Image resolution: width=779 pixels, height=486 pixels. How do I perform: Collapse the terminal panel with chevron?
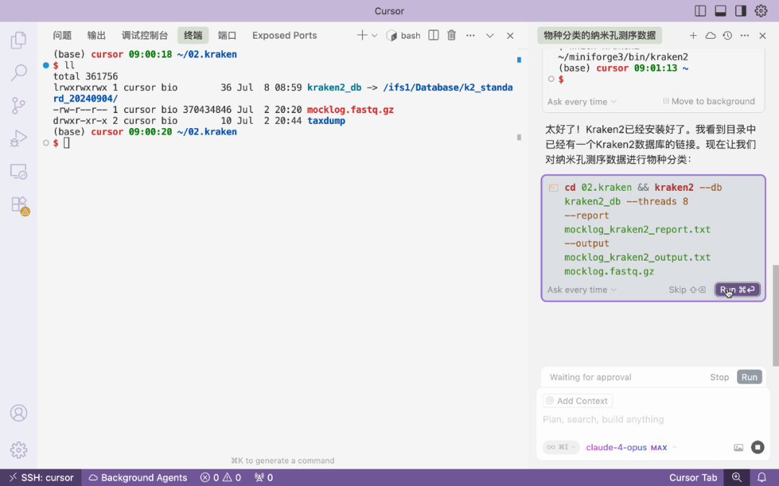[490, 36]
